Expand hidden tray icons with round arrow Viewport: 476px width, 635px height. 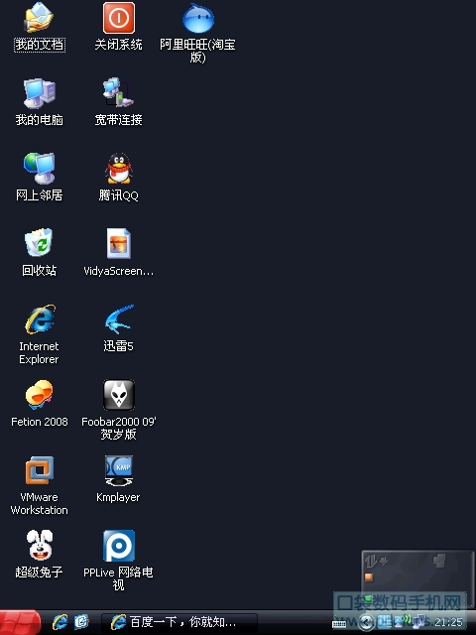(366, 622)
